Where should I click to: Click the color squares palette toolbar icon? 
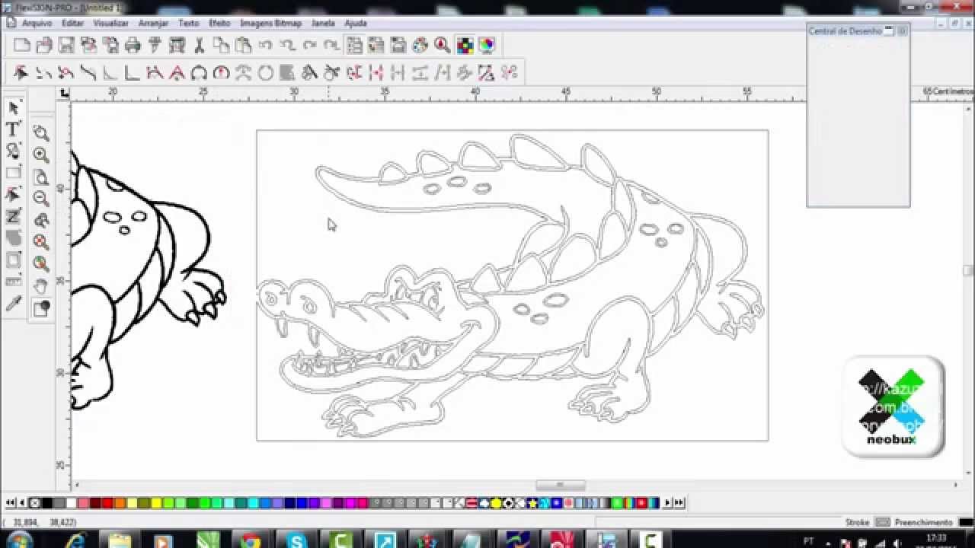pos(465,46)
